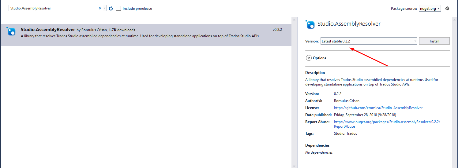Screen dimensions: 458x168
Task: Expand the Options section
Action: tap(309, 58)
